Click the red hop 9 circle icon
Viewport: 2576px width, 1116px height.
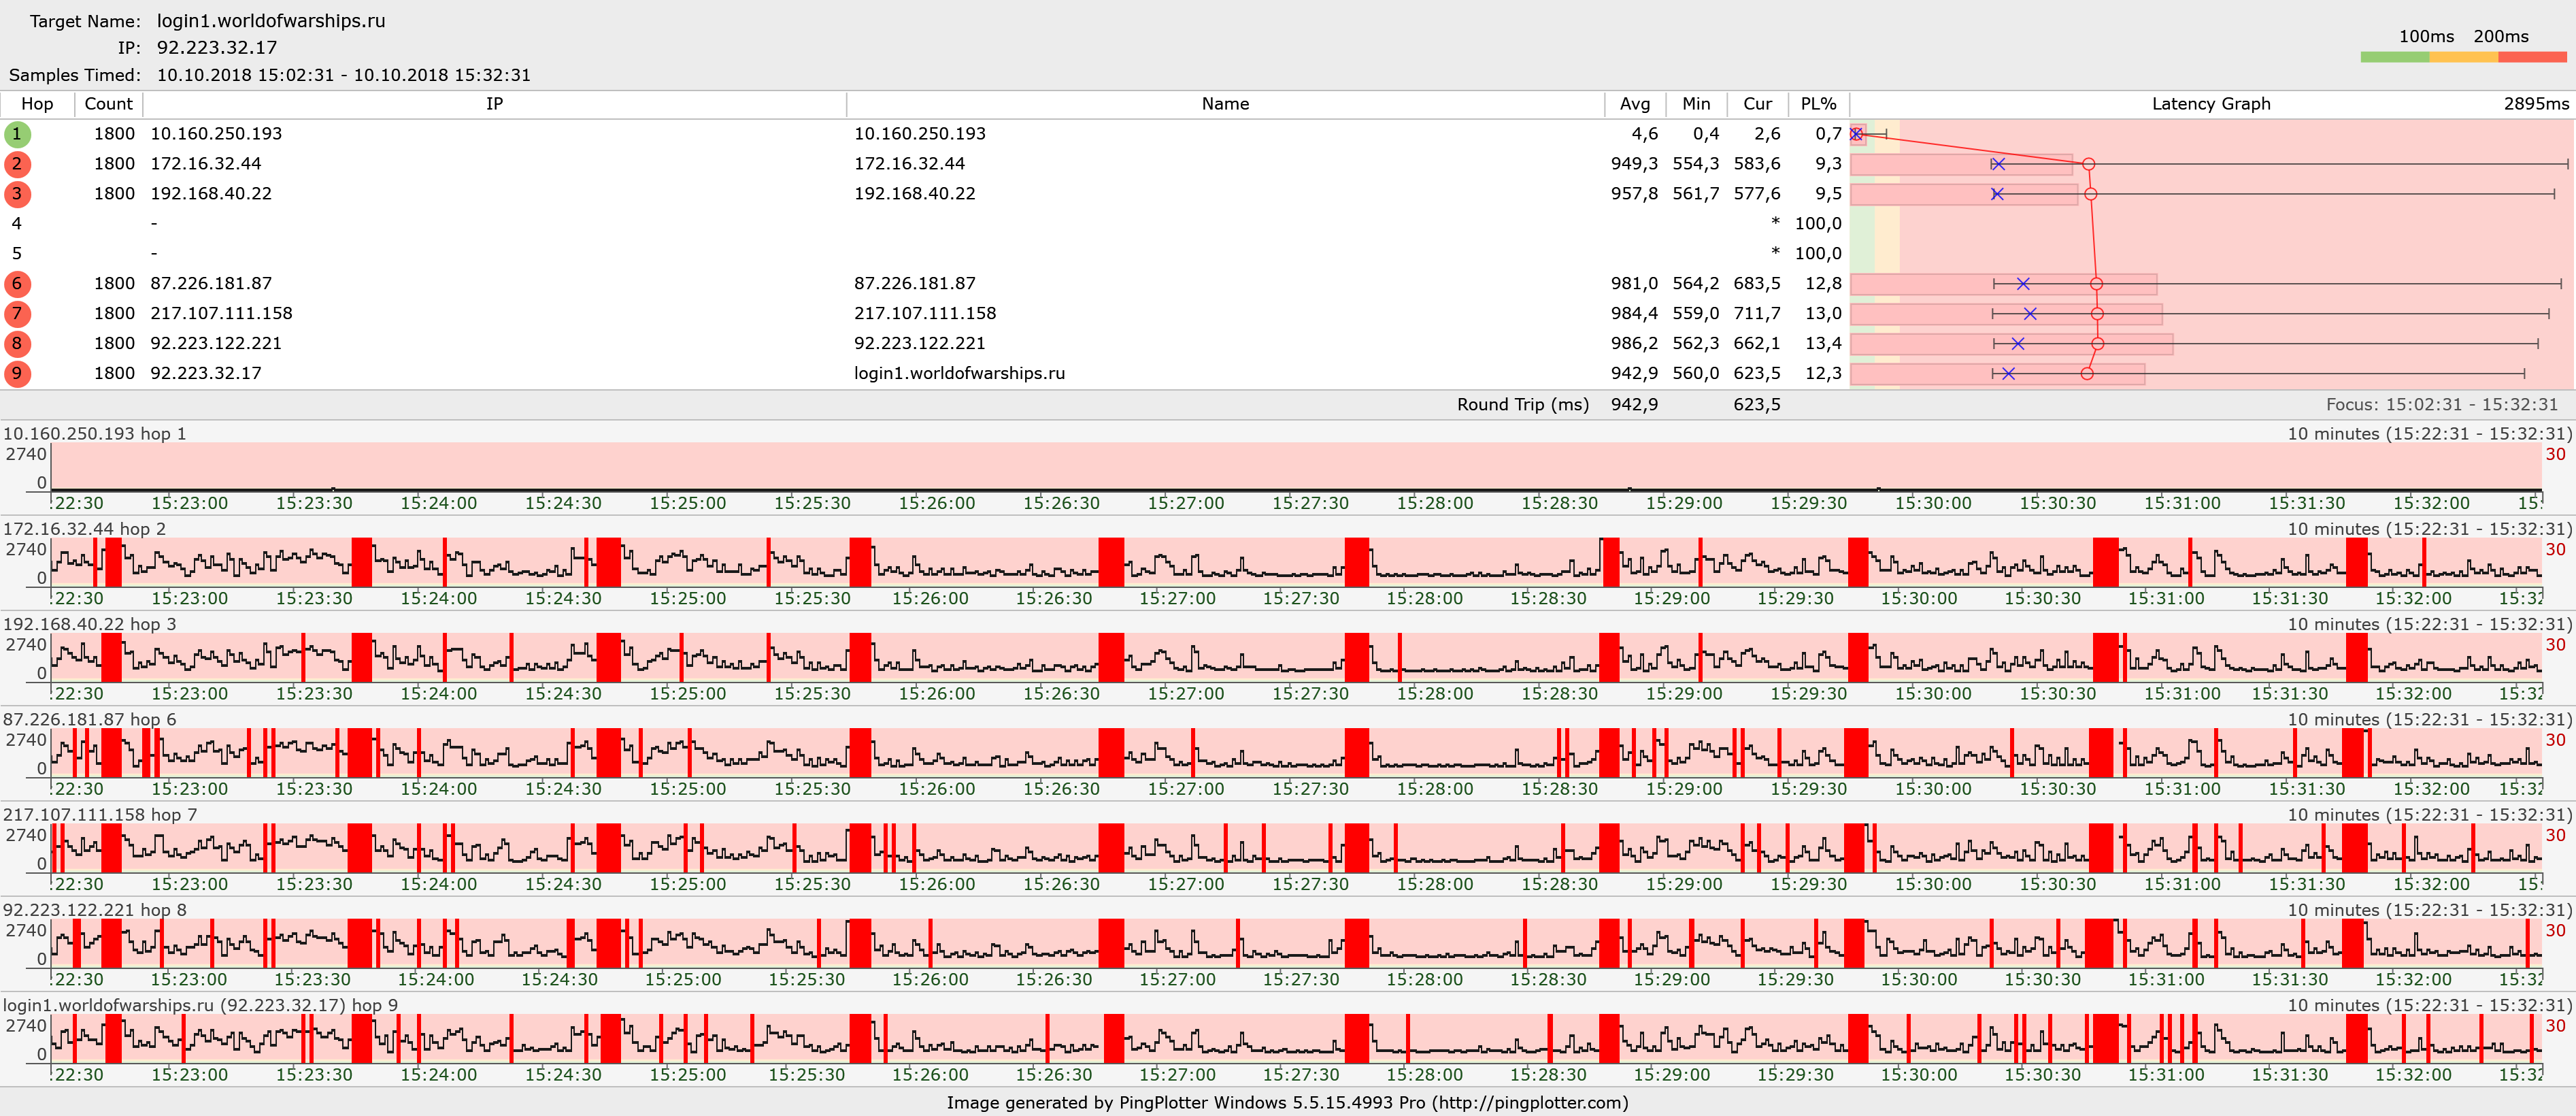coord(17,374)
